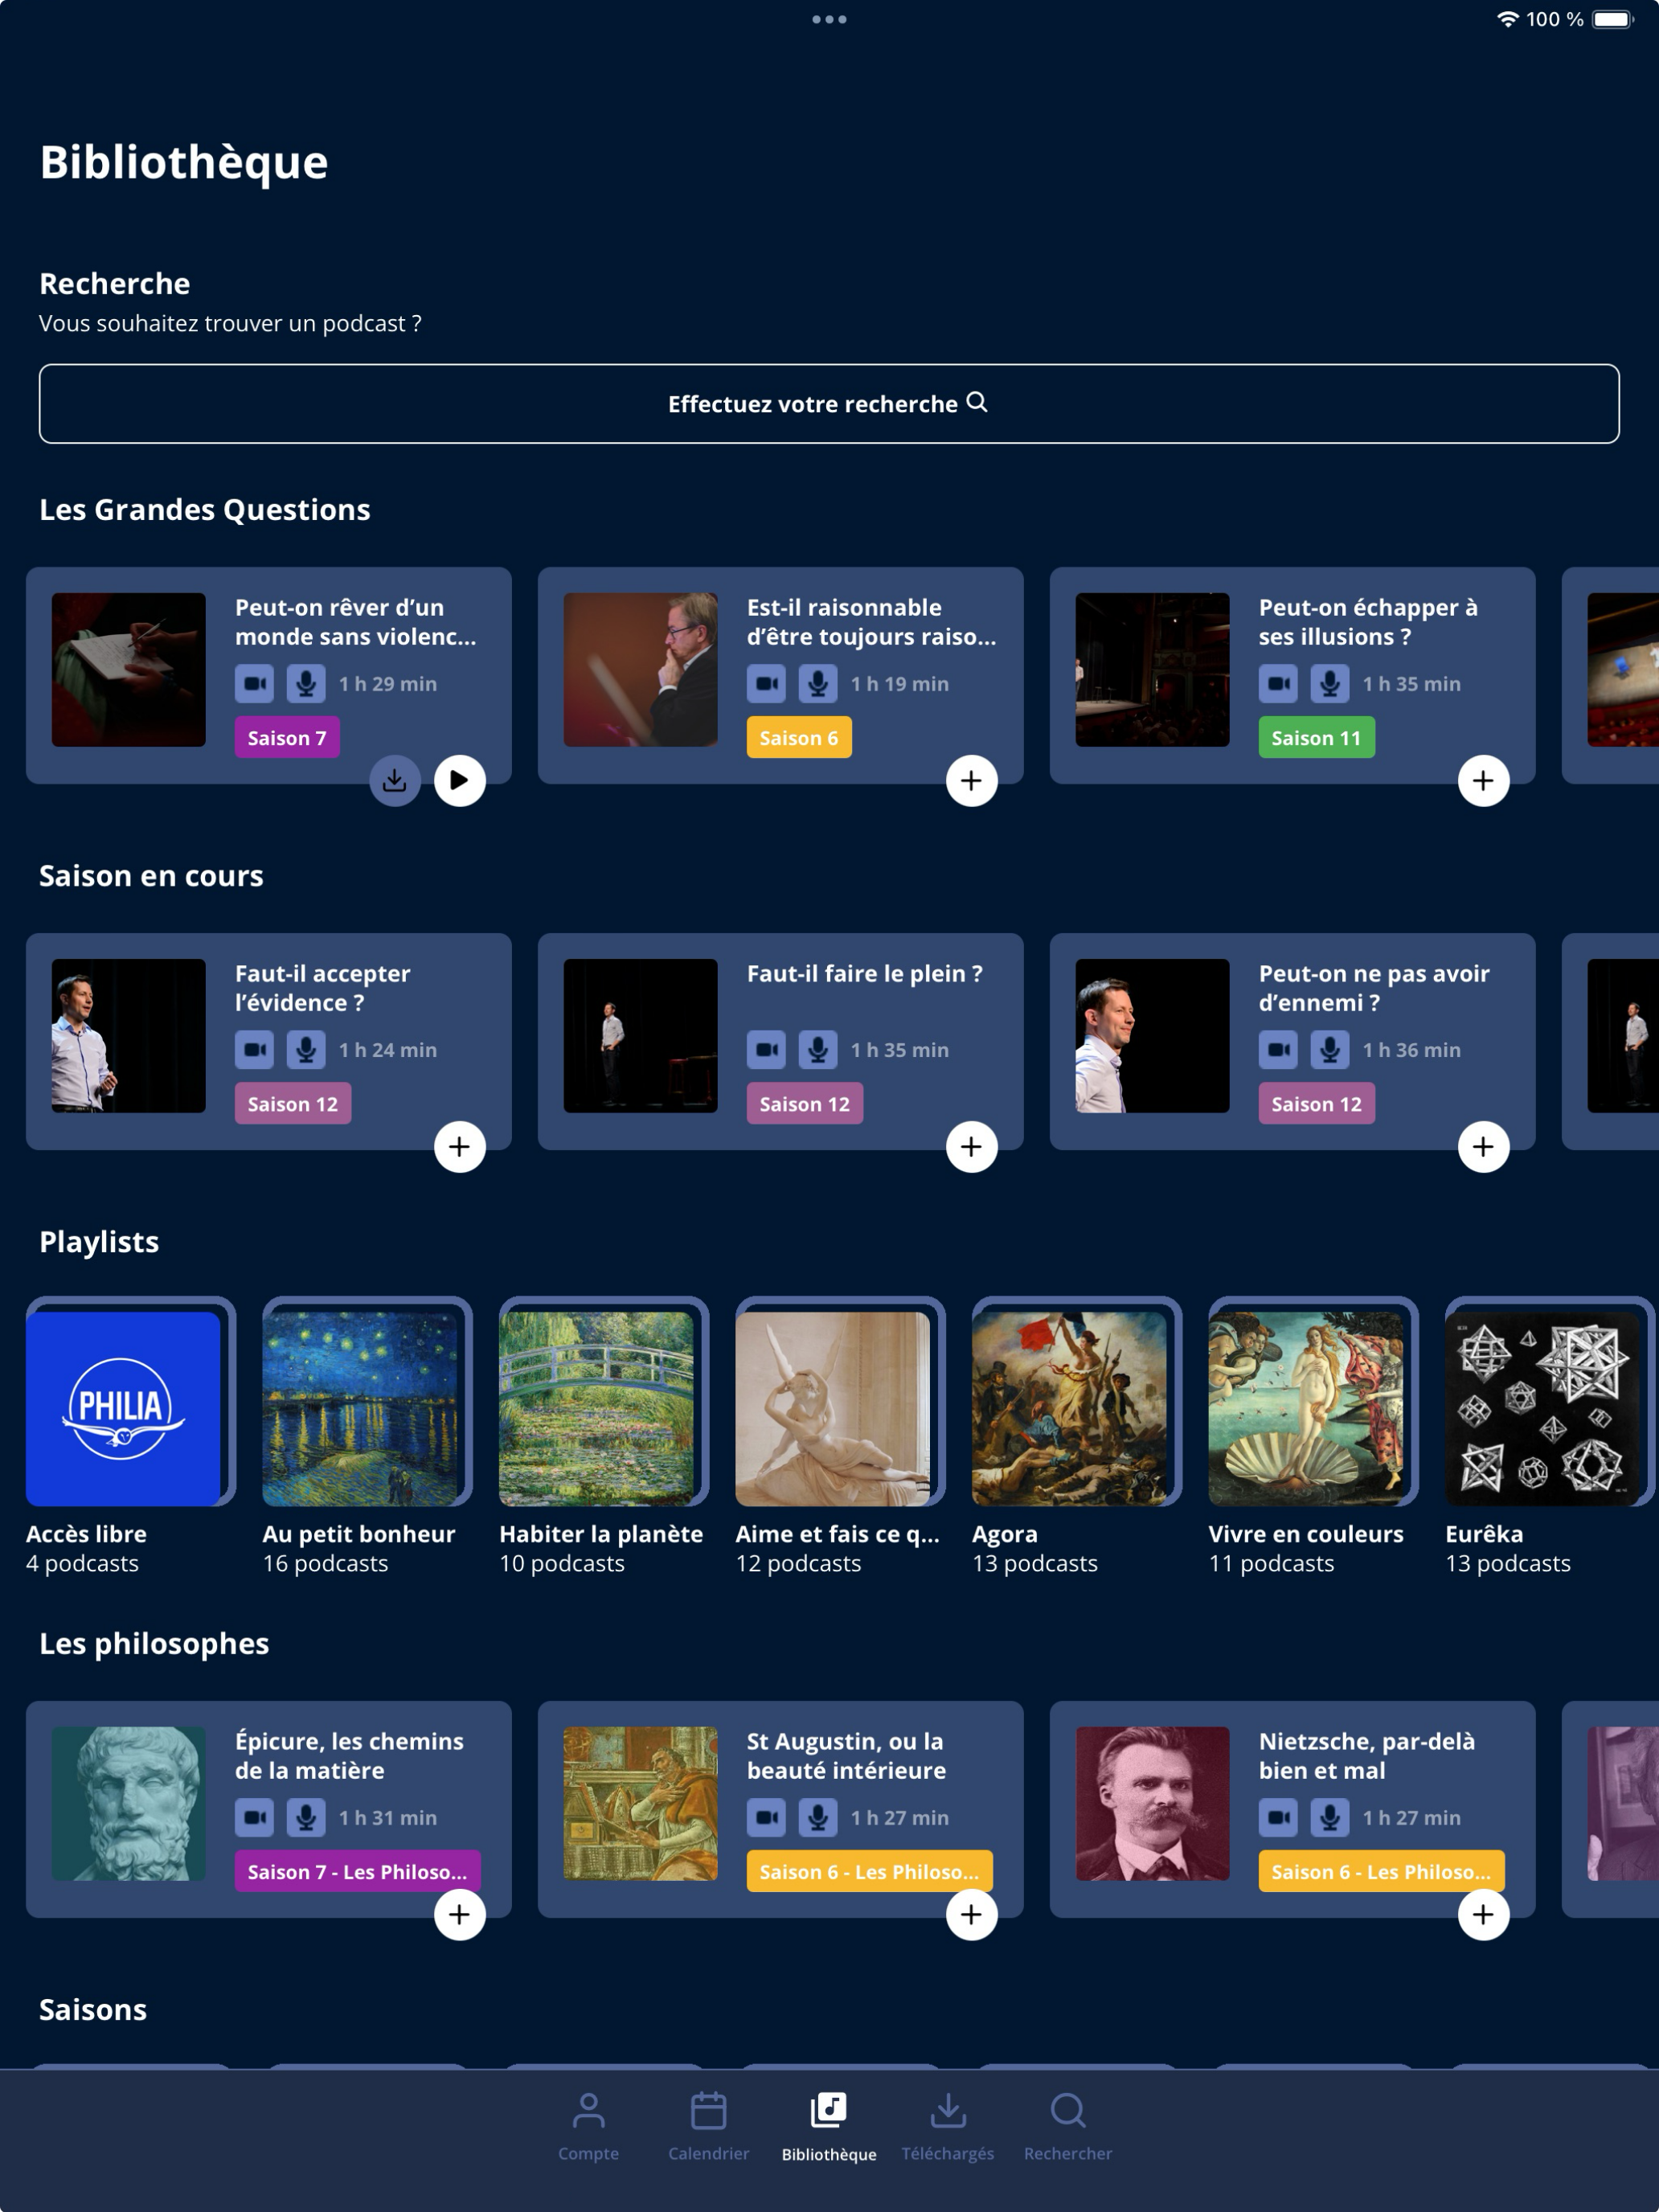The width and height of the screenshot is (1659, 2212).
Task: Add 'Faut-il faire le plein ?' via the plus icon
Action: point(971,1146)
